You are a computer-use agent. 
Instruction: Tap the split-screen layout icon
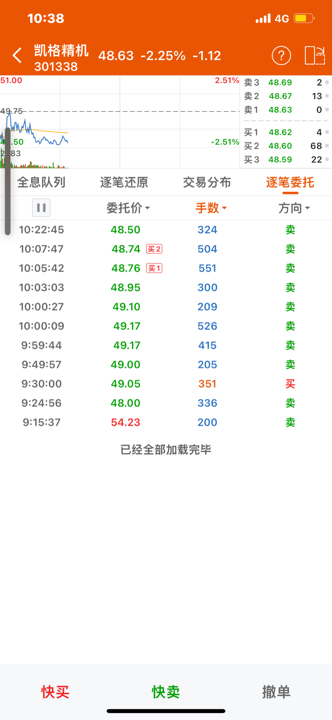tap(315, 55)
